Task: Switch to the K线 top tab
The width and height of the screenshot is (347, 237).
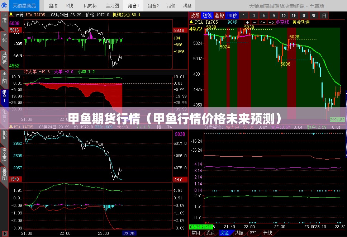Action: tap(70, 6)
